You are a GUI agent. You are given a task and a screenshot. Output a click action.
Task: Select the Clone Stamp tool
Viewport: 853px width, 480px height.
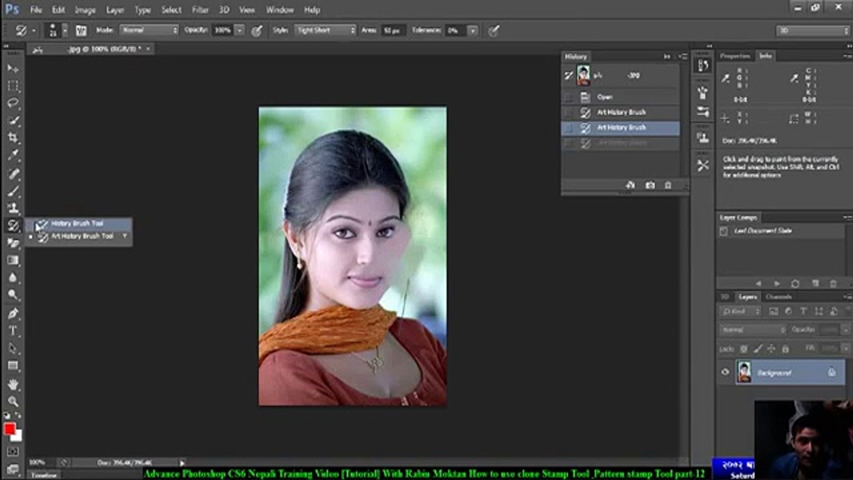click(13, 208)
